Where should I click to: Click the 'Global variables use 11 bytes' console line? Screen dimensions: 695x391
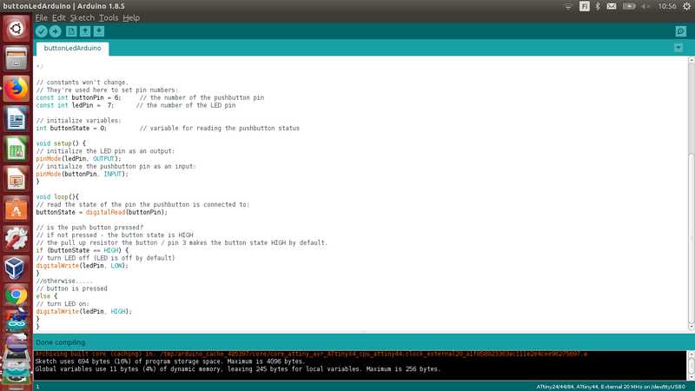point(238,368)
